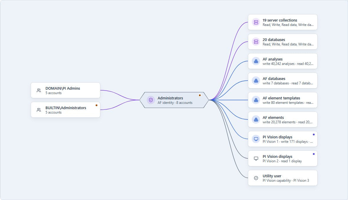Viewport: 348px width, 200px height.
Task: Click the checkmark icon on Utility user
Action: point(256,178)
